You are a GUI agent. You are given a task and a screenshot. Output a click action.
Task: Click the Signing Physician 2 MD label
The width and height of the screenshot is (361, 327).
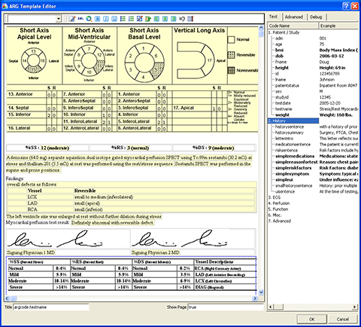point(156,252)
